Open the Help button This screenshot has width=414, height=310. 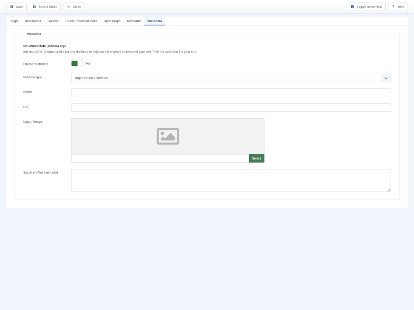[x=398, y=6]
